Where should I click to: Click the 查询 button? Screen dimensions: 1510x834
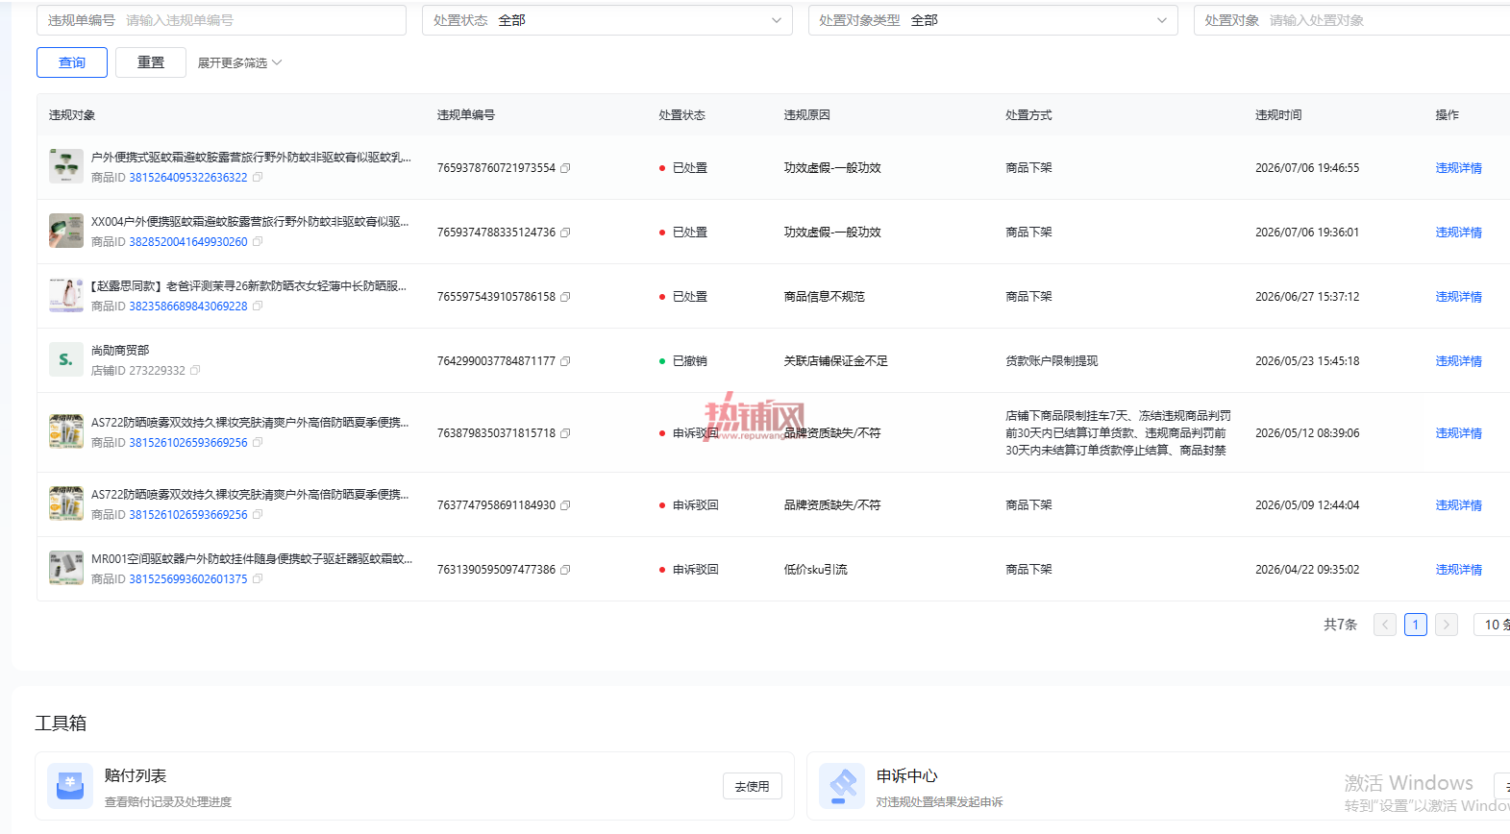[x=72, y=62]
